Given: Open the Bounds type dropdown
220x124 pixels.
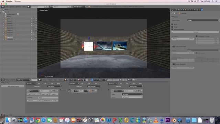Looking at the screenshot, I should (203, 50).
